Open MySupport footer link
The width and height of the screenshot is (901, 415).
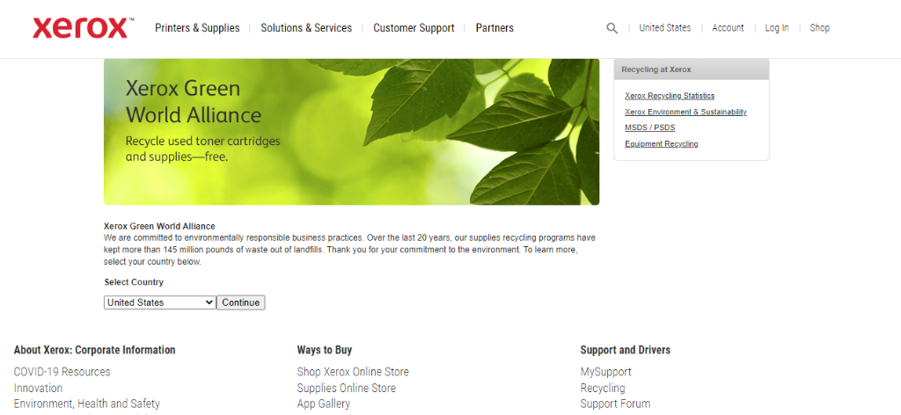(605, 372)
